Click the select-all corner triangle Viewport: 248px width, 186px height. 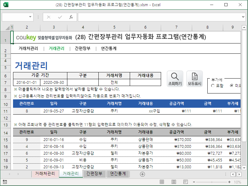pos(7,28)
